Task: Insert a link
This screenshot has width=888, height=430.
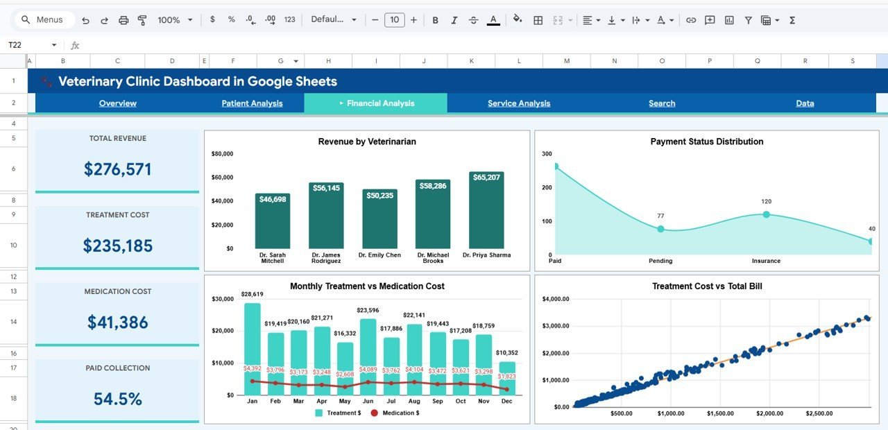Action: (x=691, y=19)
